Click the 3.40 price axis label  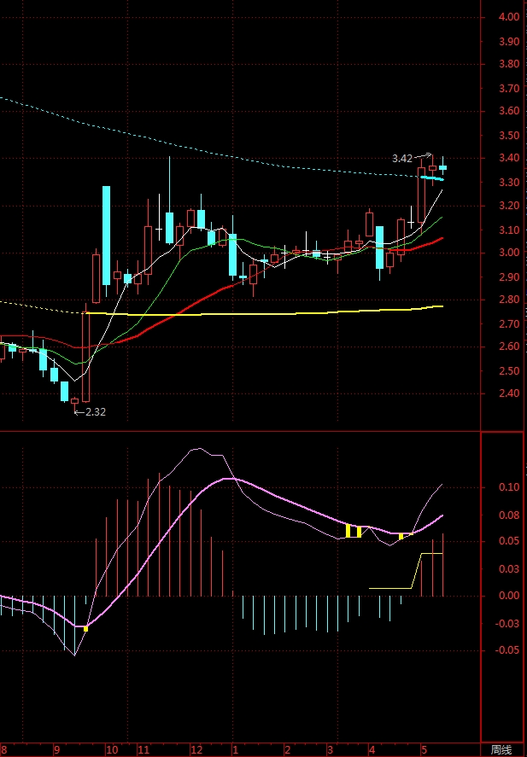pos(509,159)
